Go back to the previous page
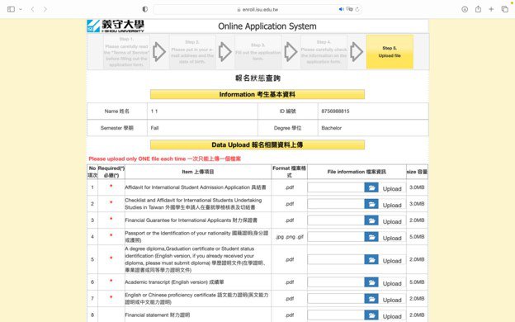 (x=32, y=9)
